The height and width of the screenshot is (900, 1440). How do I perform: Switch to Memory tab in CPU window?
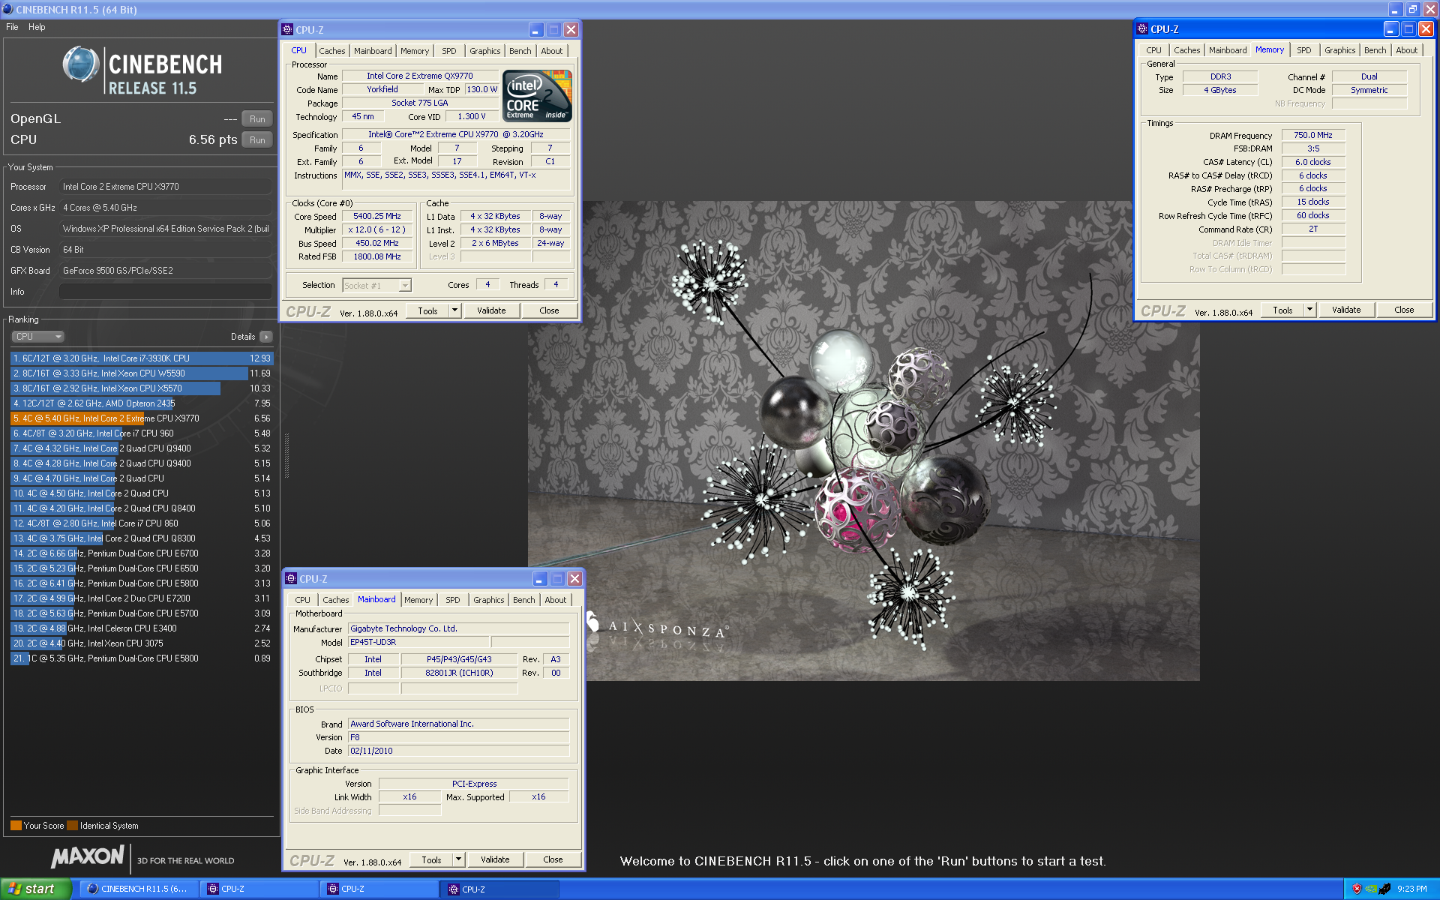point(415,51)
